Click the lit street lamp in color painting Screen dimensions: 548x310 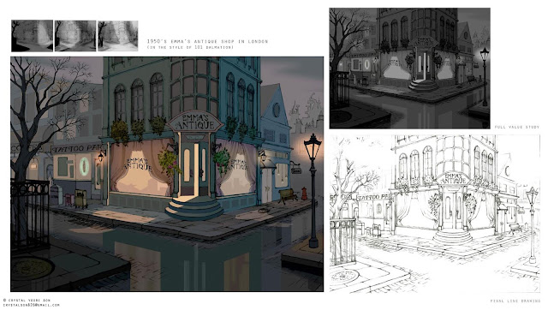(313, 190)
